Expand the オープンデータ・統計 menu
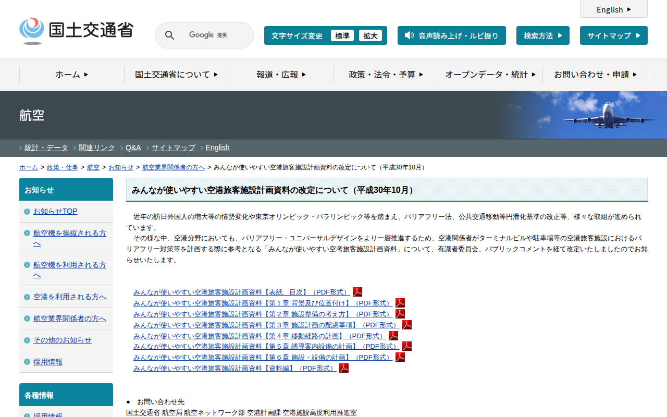This screenshot has height=417, width=667. click(x=490, y=75)
